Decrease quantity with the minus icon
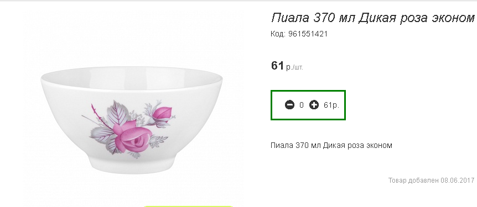This screenshot has height=207, width=477. (x=289, y=105)
